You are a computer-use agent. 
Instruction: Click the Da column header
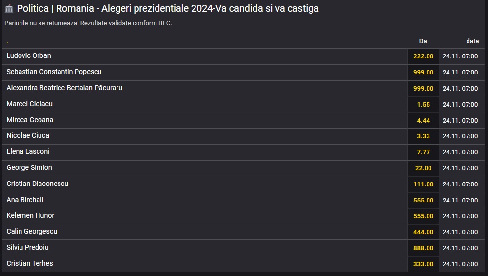423,41
